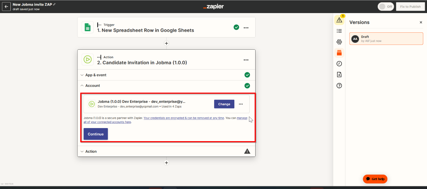Click the Google Sheets trigger app icon
427x189 pixels.
point(88,27)
